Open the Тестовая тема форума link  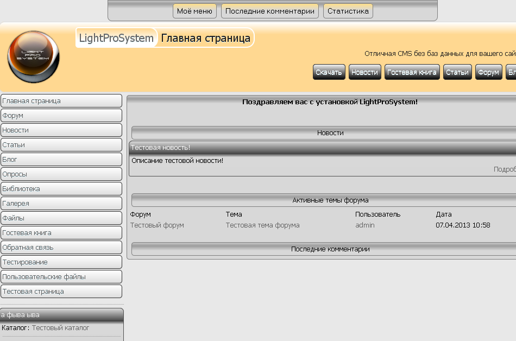coord(262,225)
